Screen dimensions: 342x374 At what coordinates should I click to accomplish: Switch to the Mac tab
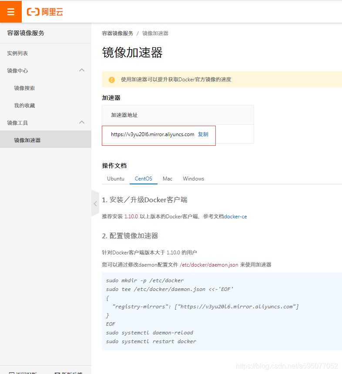click(x=168, y=179)
